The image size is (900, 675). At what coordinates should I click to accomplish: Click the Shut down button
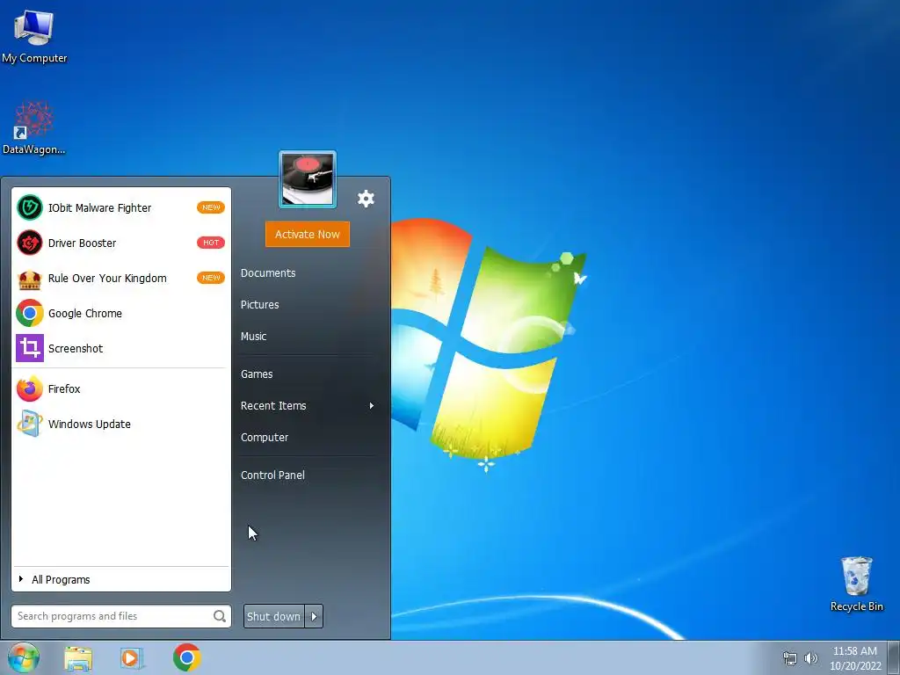coord(274,616)
